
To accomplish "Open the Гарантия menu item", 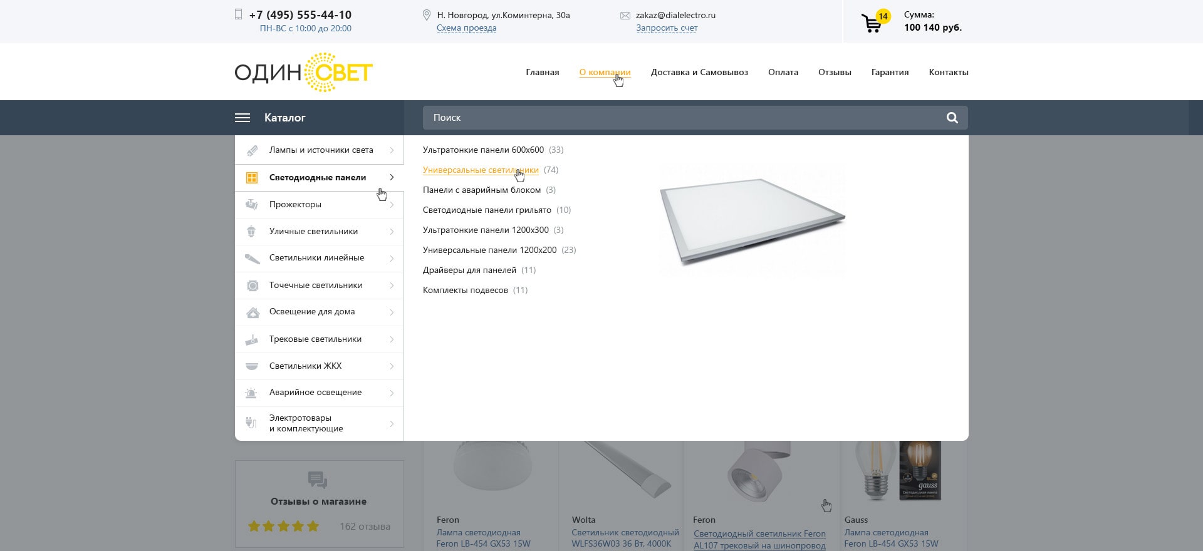I will 890,72.
